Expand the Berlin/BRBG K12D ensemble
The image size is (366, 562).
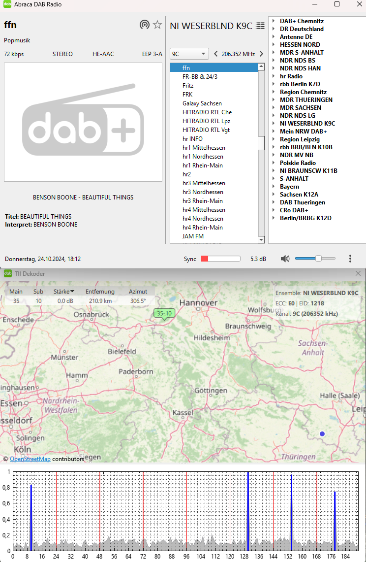(273, 218)
